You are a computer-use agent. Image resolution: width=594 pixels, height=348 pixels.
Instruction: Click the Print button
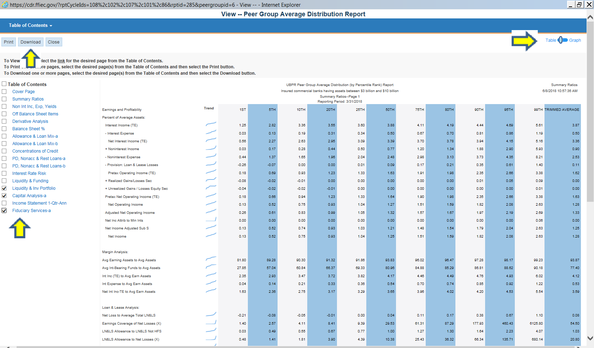[x=9, y=42]
